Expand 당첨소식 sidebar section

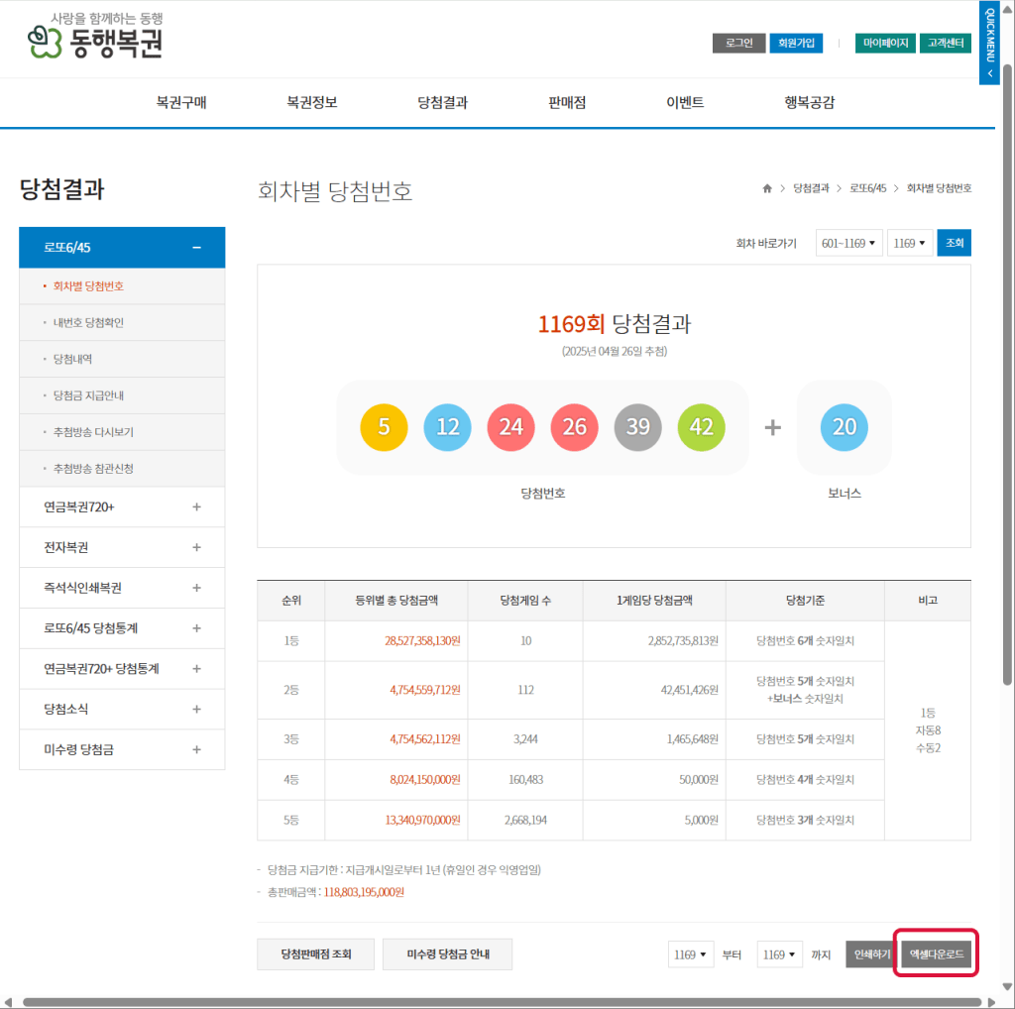[196, 710]
